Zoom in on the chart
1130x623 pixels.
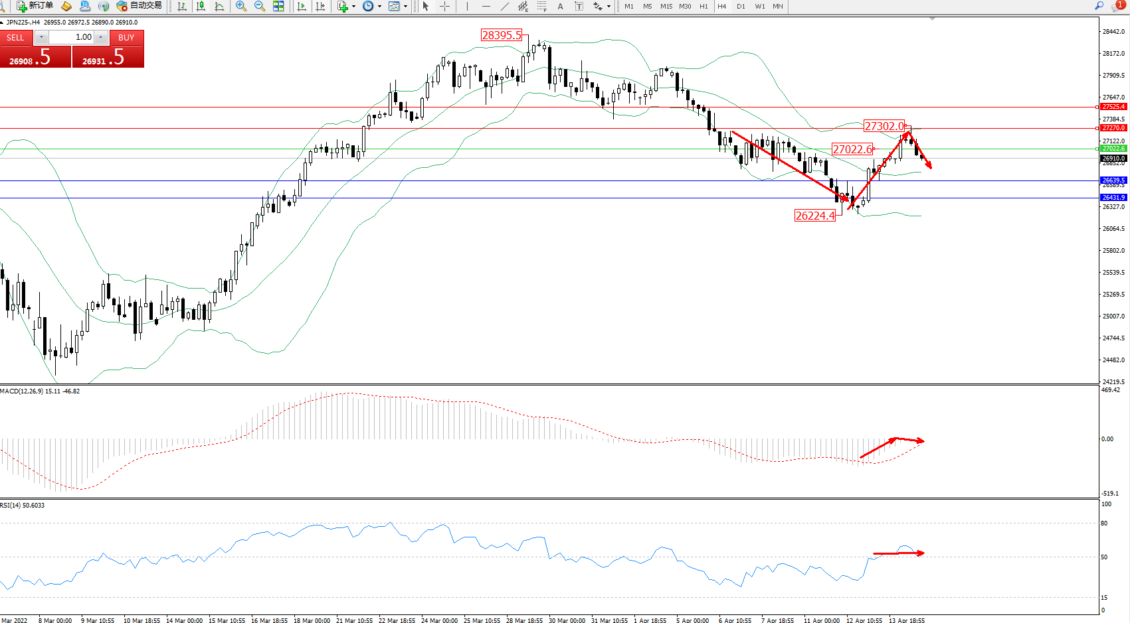(x=241, y=6)
